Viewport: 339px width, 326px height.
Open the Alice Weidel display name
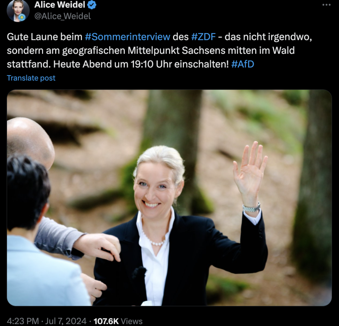pos(60,5)
